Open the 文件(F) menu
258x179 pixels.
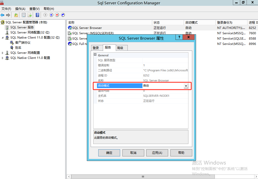pyautogui.click(x=6, y=9)
